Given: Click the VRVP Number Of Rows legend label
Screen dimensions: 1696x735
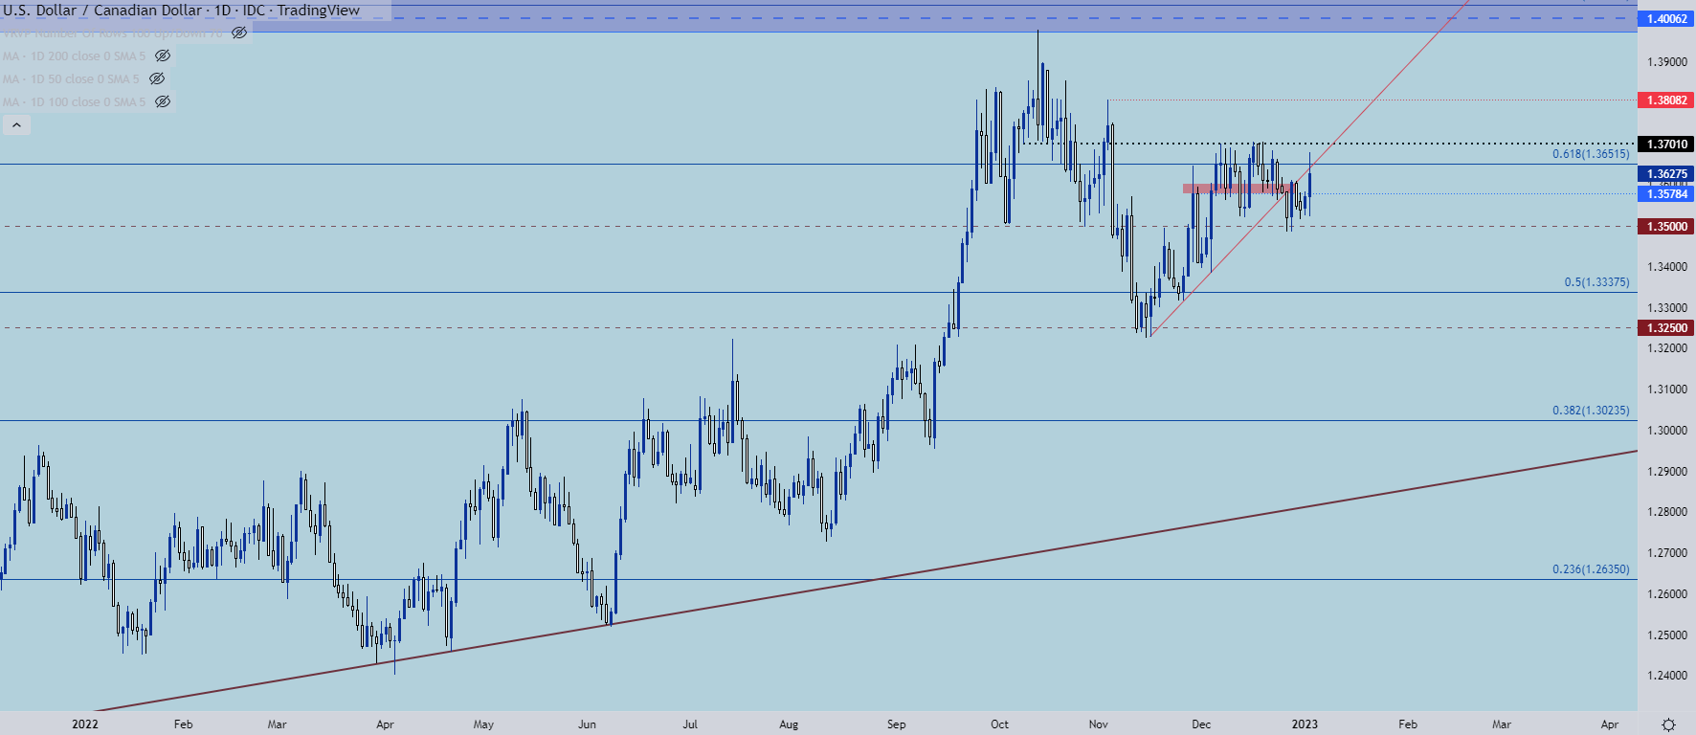Looking at the screenshot, I should coord(112,33).
